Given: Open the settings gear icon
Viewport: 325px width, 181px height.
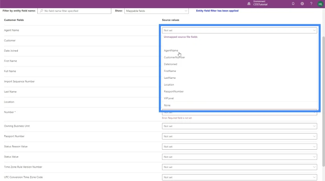Looking at the screenshot, I should (x=302, y=4).
